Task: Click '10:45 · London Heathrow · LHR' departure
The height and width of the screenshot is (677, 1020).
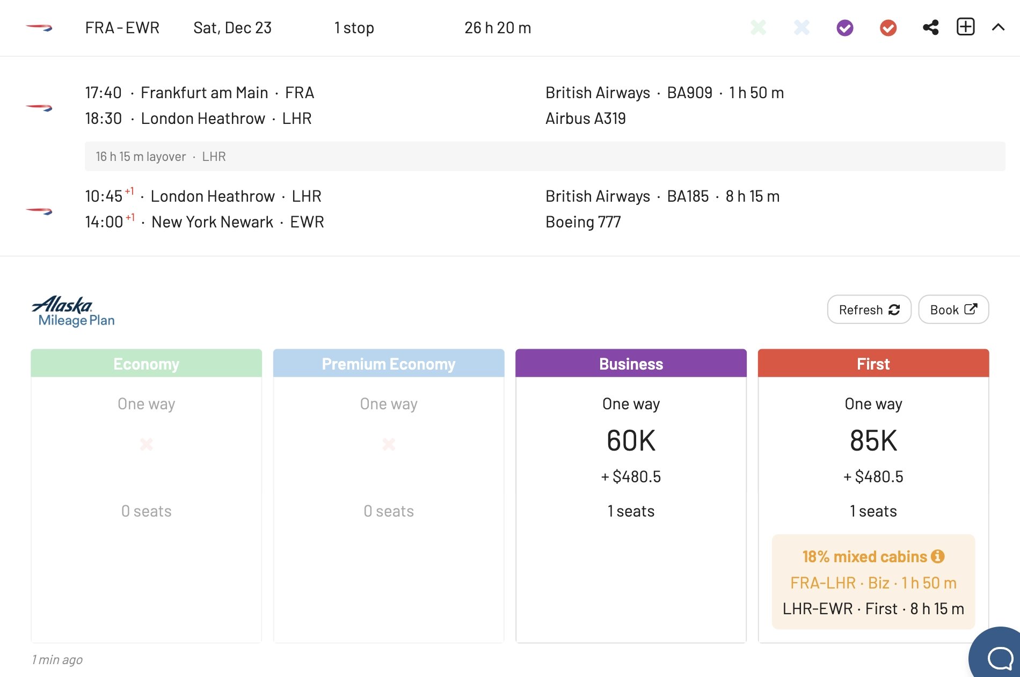Action: [x=203, y=196]
